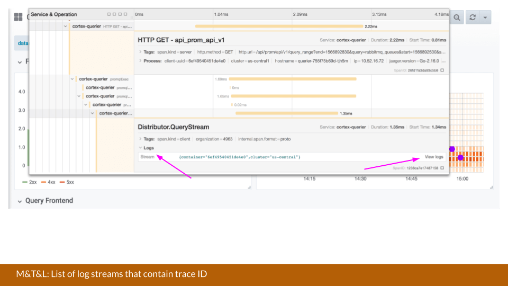Click the 'span.kind = server' tag
The height and width of the screenshot is (286, 508).
coord(174,52)
